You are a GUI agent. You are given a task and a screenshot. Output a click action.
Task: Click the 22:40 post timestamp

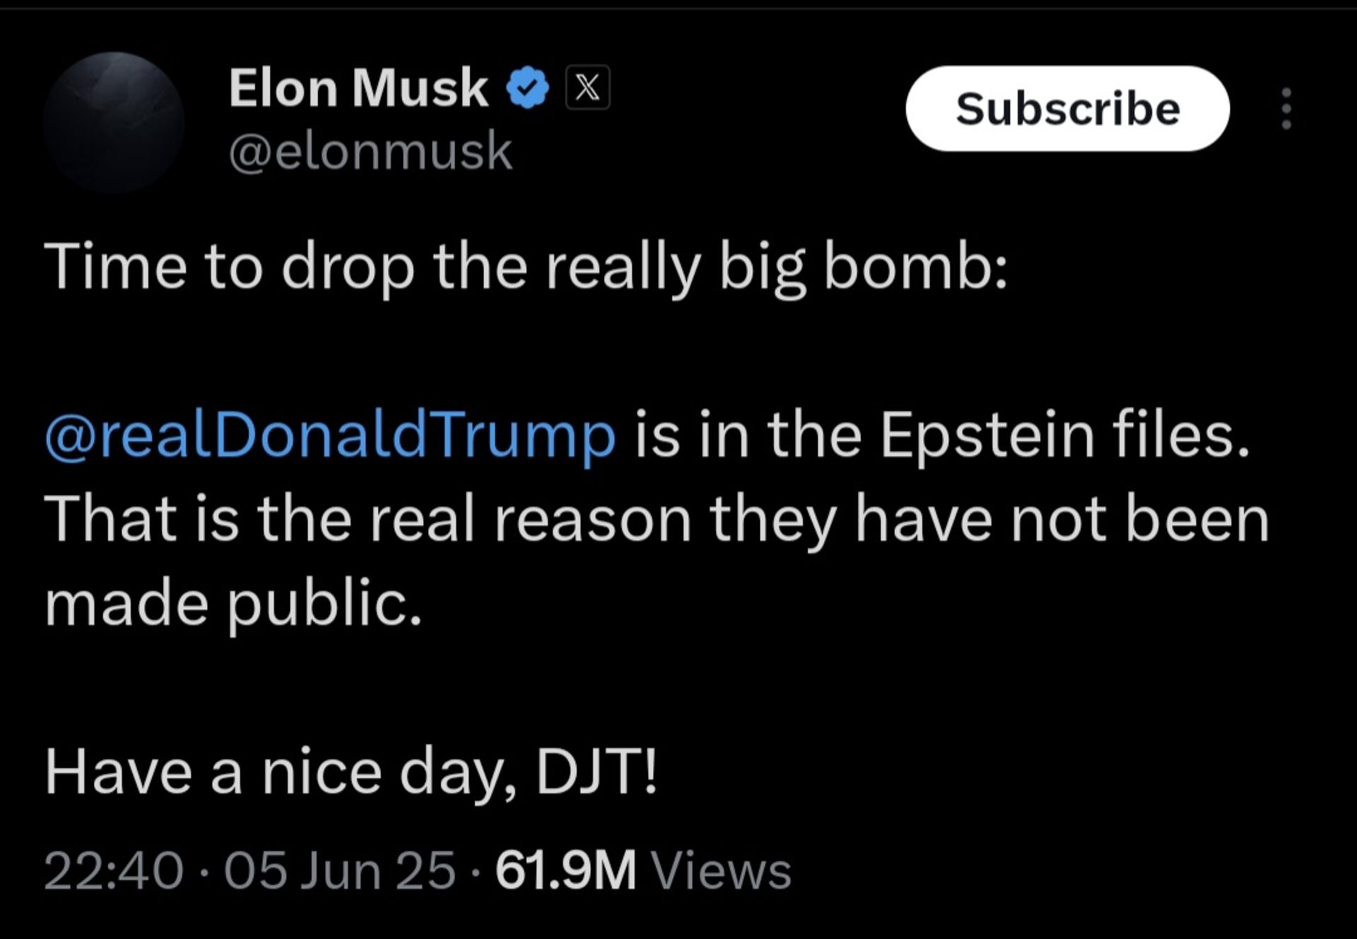pos(114,870)
